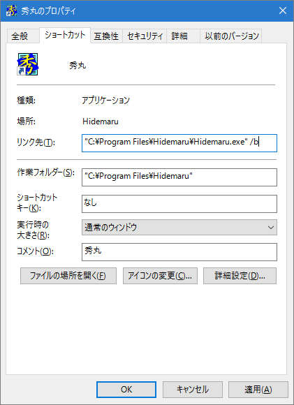Click the リンク先(T): label
Image resolution: width=294 pixels, height=405 pixels.
[x=36, y=142]
